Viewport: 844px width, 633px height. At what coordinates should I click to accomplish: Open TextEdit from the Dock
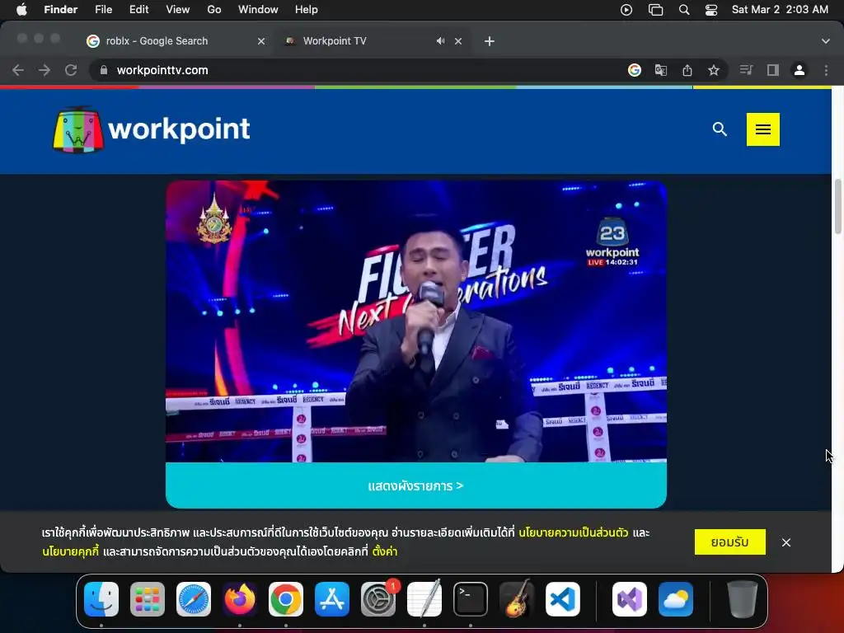[x=424, y=599]
